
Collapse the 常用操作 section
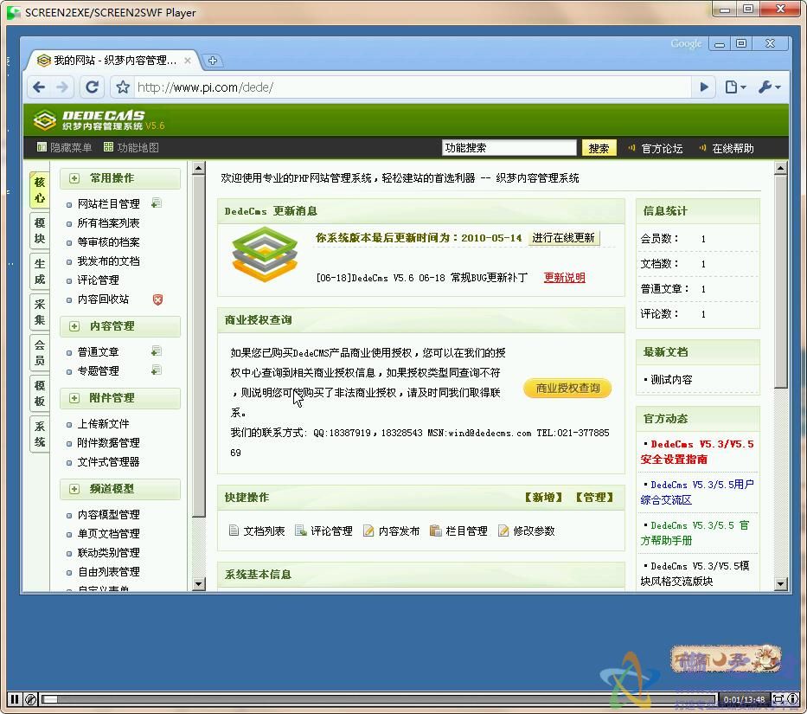[74, 178]
